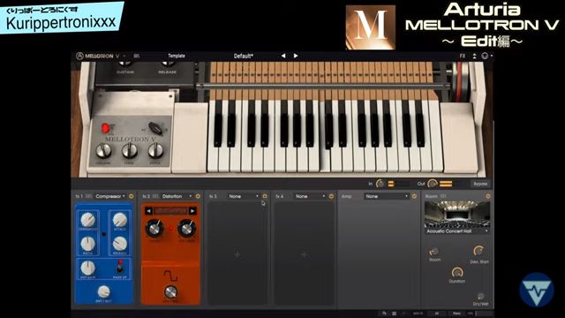This screenshot has width=565, height=318.
Task: Open the preset browser library icon
Action: point(137,56)
